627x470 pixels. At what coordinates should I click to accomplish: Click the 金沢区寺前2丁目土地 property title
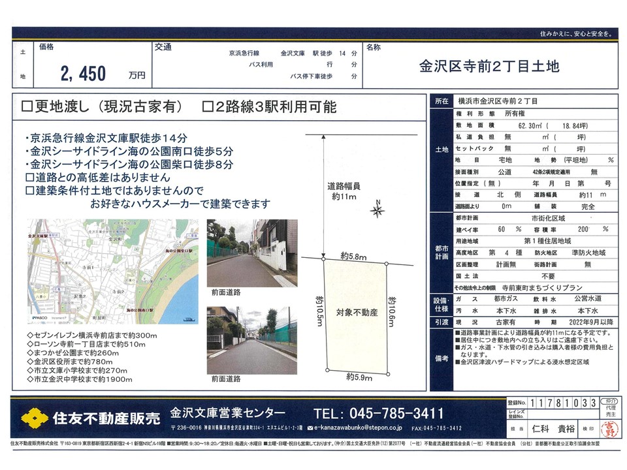pyautogui.click(x=489, y=67)
